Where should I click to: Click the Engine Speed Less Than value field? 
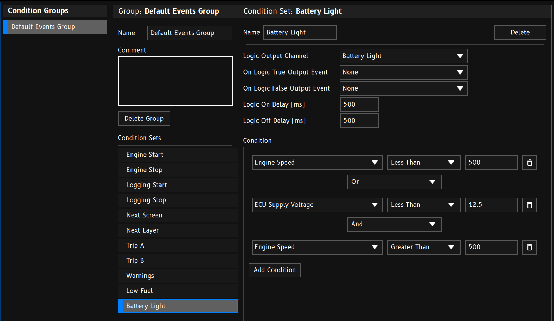tap(491, 163)
